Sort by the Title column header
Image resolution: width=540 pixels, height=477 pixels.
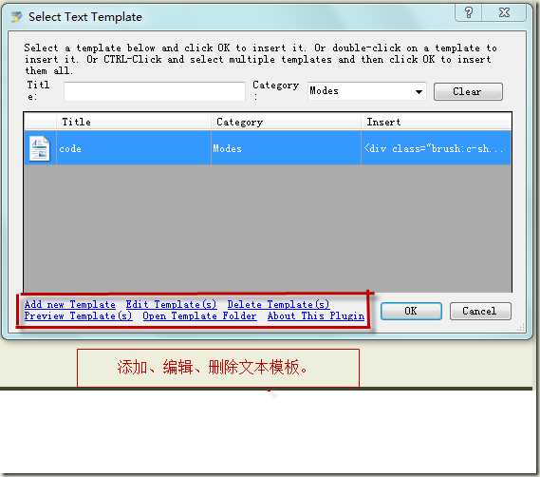point(134,122)
